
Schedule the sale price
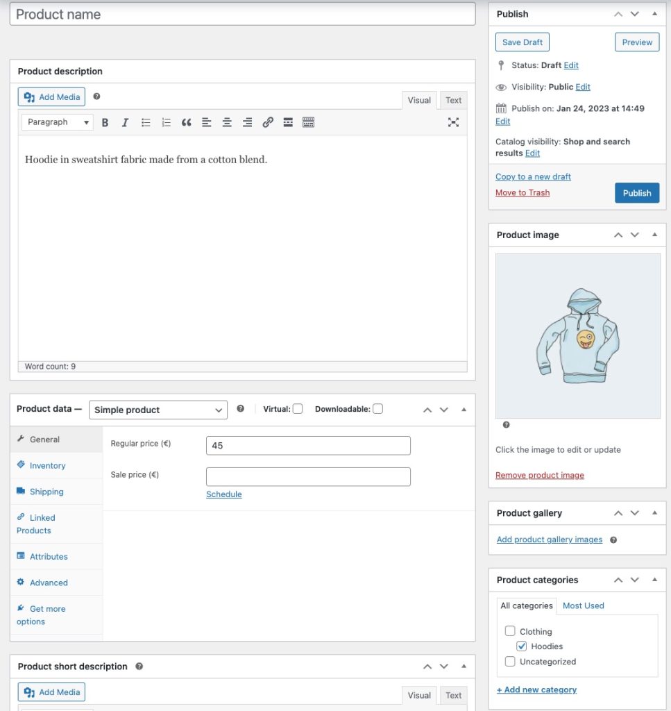(x=224, y=494)
